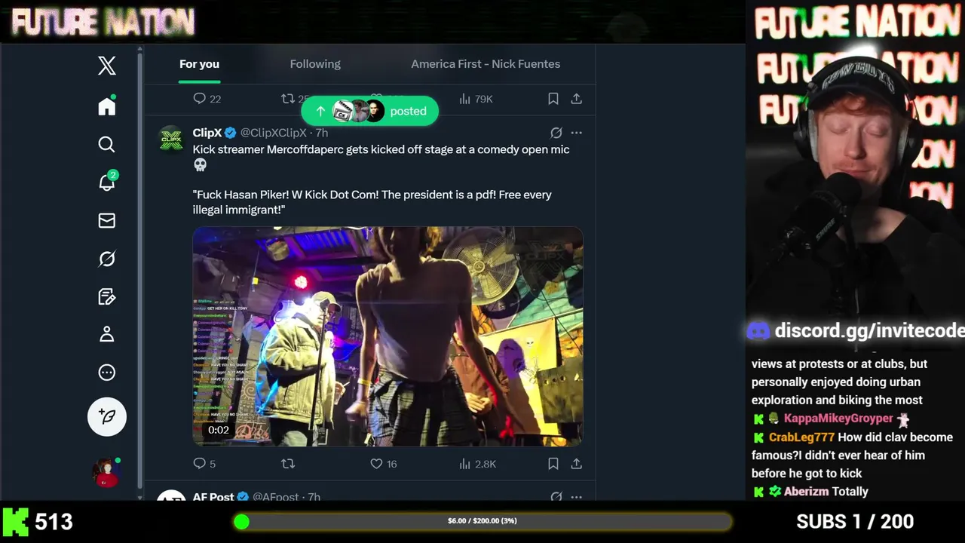Click the X logo in the sidebar
965x543 pixels.
107,66
